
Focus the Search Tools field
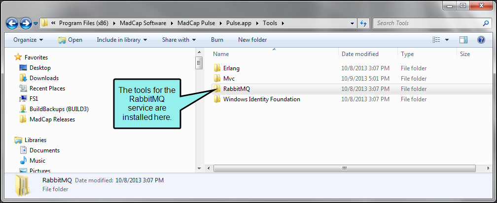pos(428,23)
